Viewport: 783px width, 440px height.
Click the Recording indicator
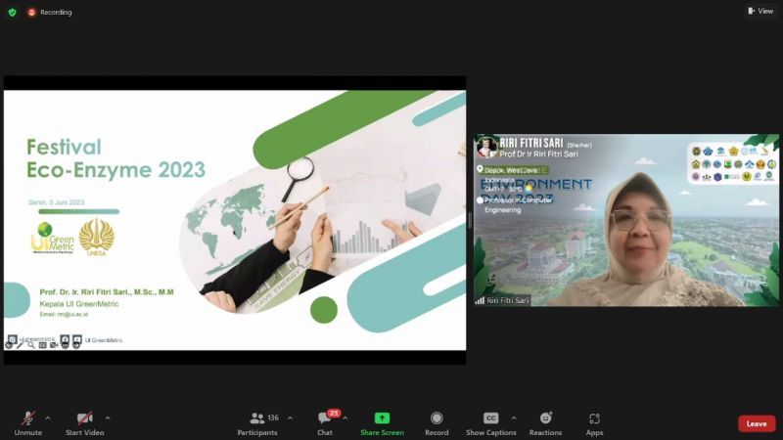click(49, 12)
